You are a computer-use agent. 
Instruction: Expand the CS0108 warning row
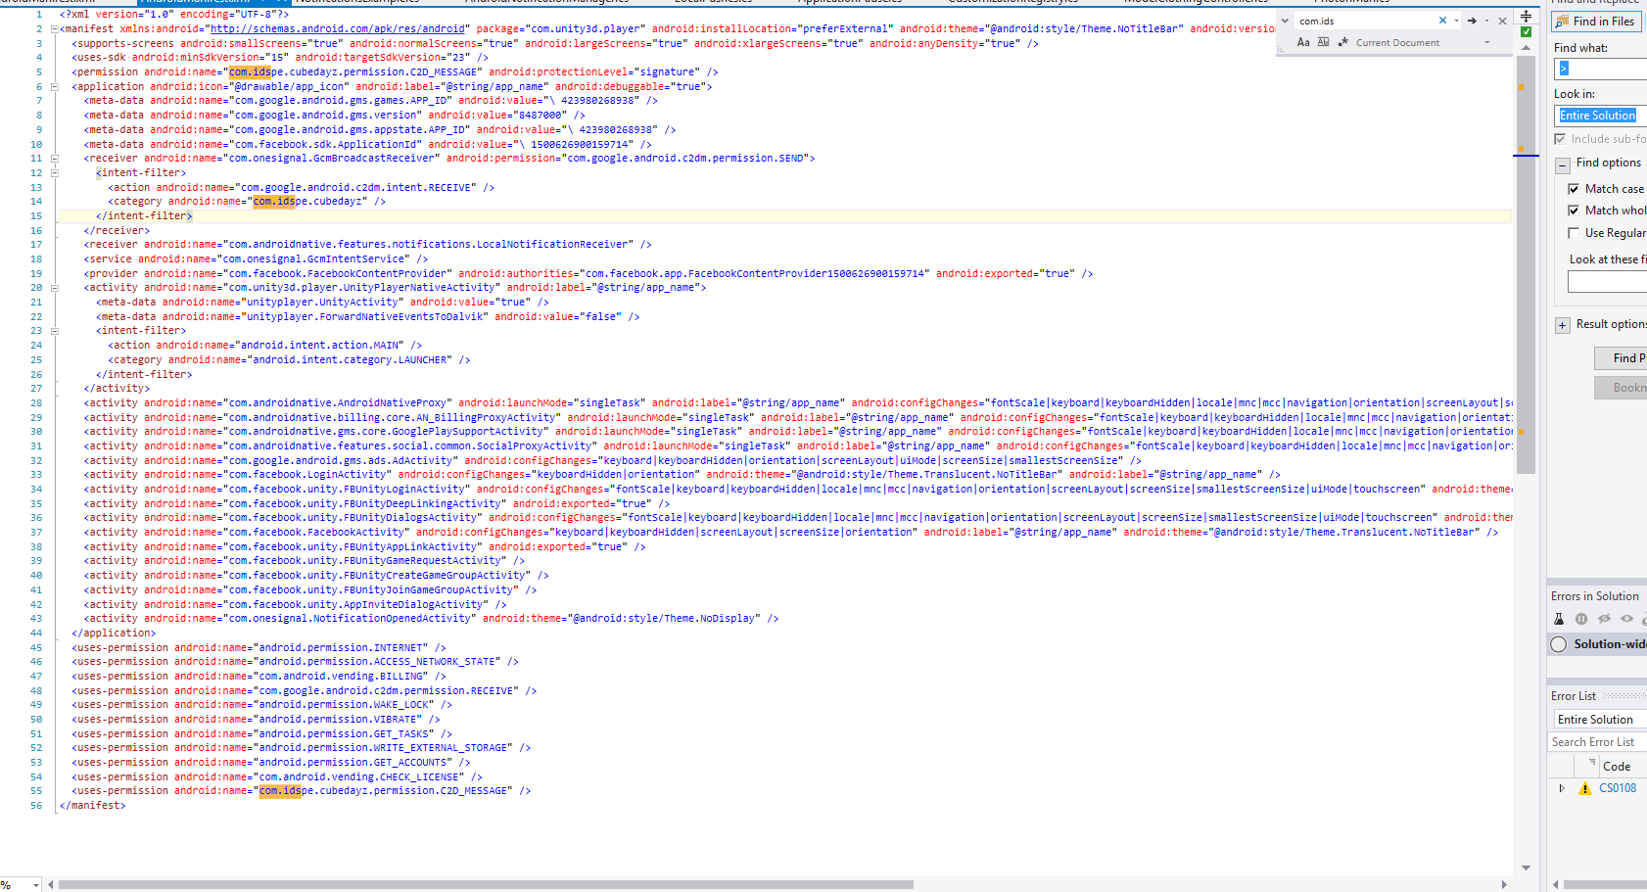click(1562, 788)
